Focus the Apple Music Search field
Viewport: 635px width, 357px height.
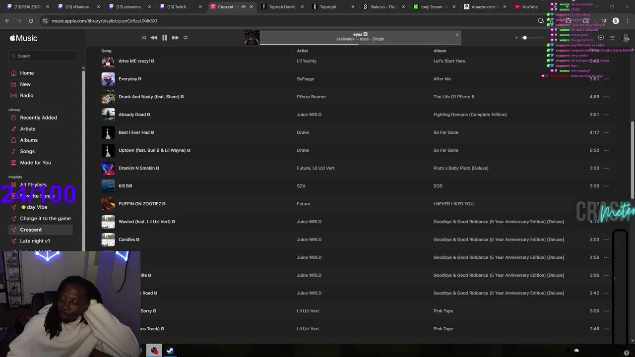(x=43, y=56)
